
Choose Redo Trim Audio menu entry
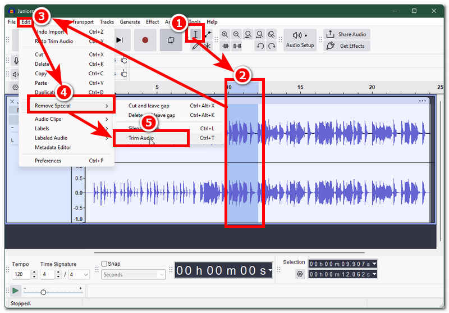point(67,41)
